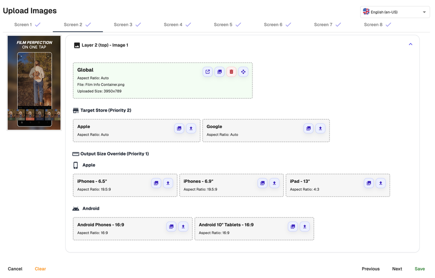
Task: Click the orange Clear link
Action: click(40, 269)
